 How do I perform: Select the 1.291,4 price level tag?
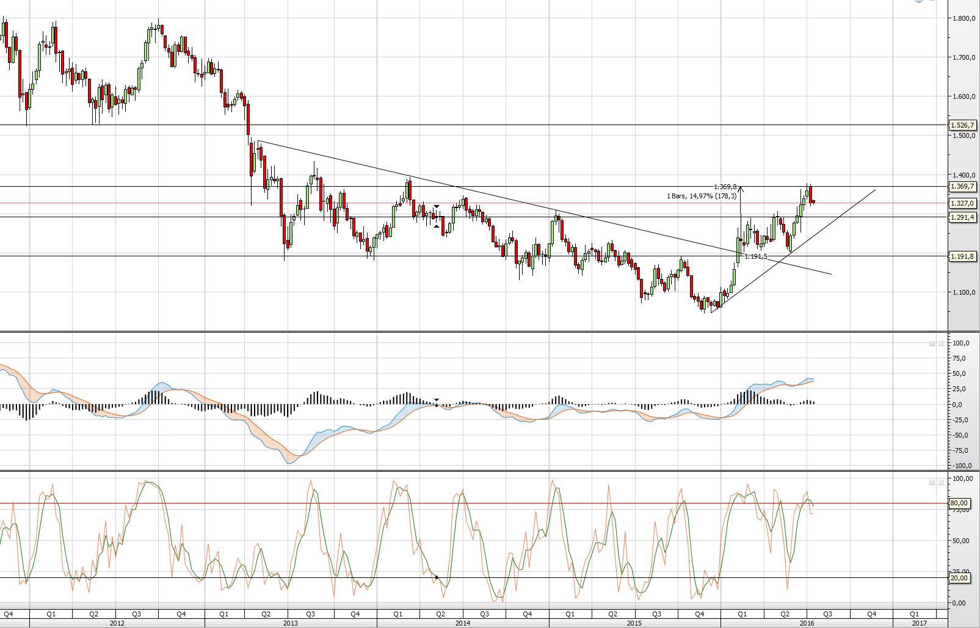[963, 217]
